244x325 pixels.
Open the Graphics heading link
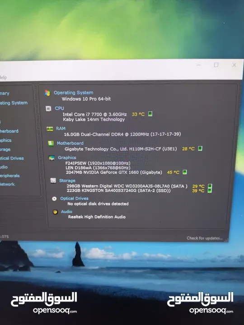click(x=67, y=158)
